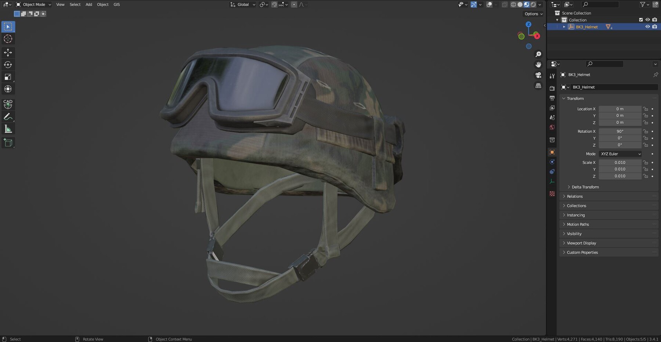
Task: Hide BK3_Helmet with its eye toggle
Action: click(648, 26)
